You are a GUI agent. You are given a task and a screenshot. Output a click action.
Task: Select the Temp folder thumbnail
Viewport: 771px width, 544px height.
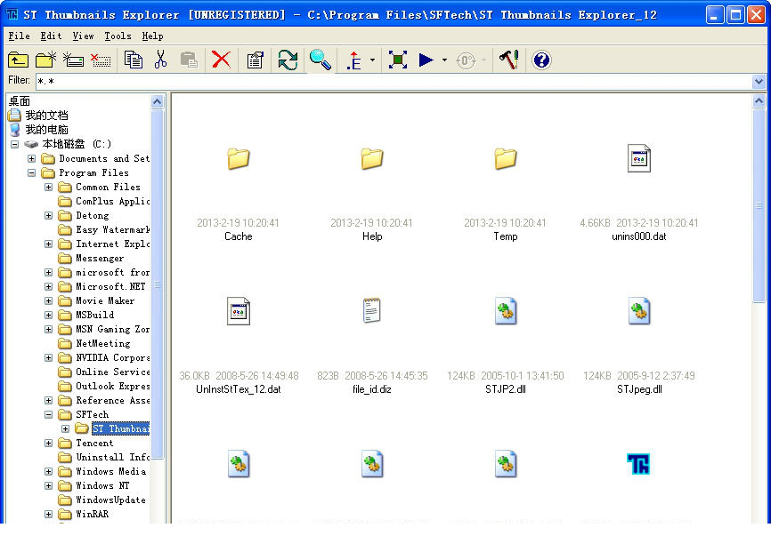coord(506,159)
